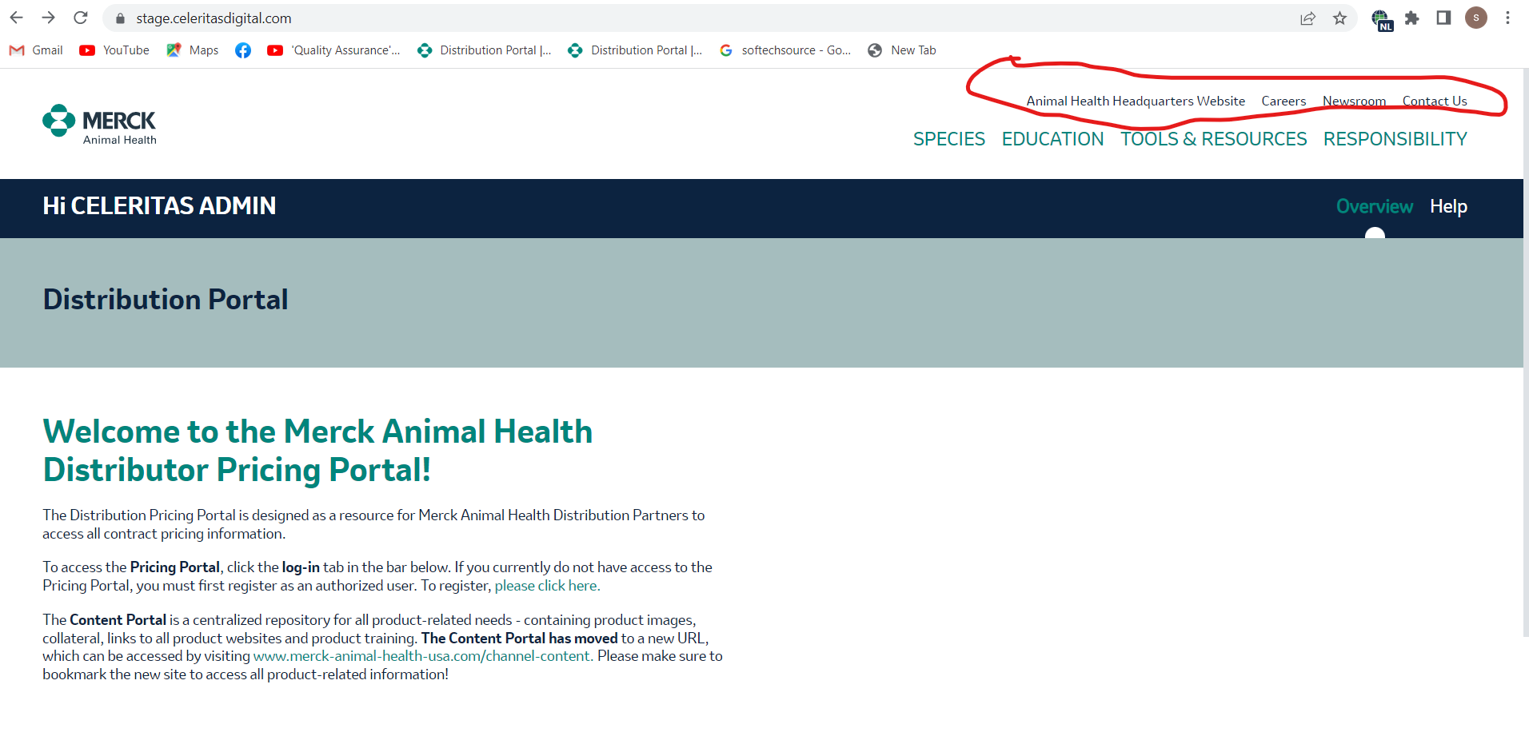Open the RESPONSIBILITY menu

pyautogui.click(x=1395, y=139)
